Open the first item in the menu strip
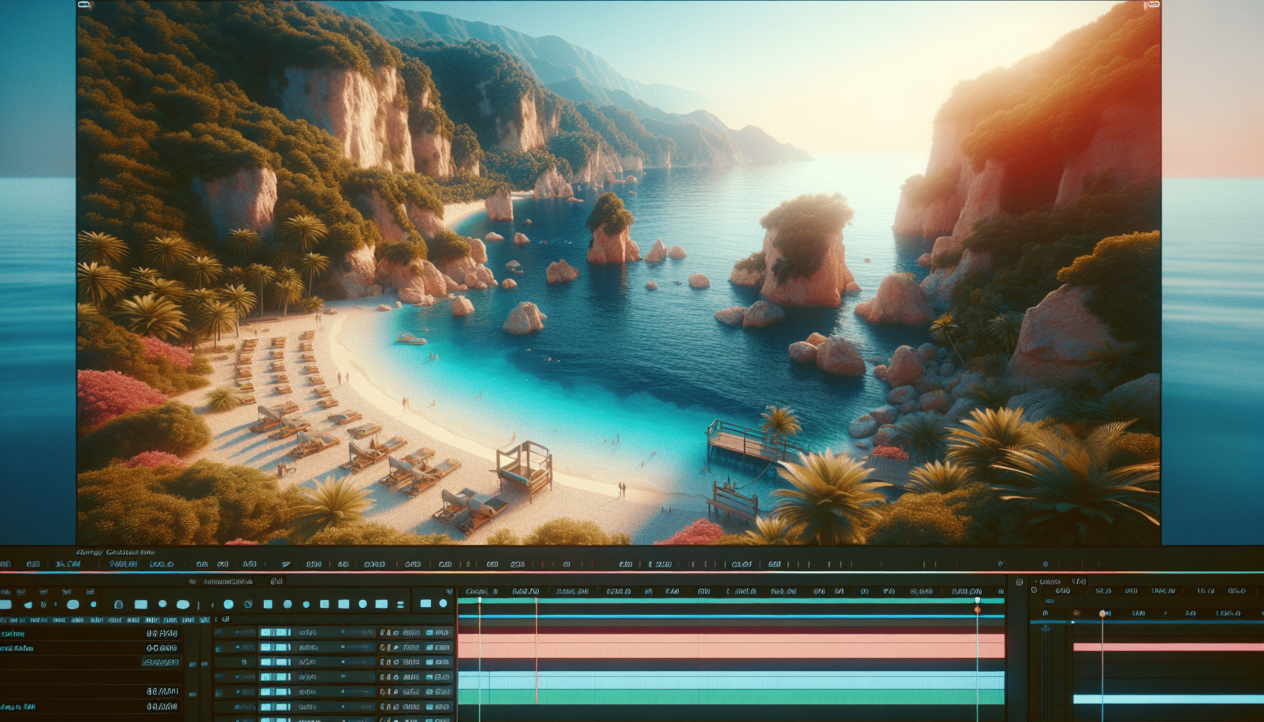The height and width of the screenshot is (722, 1264). 6,564
